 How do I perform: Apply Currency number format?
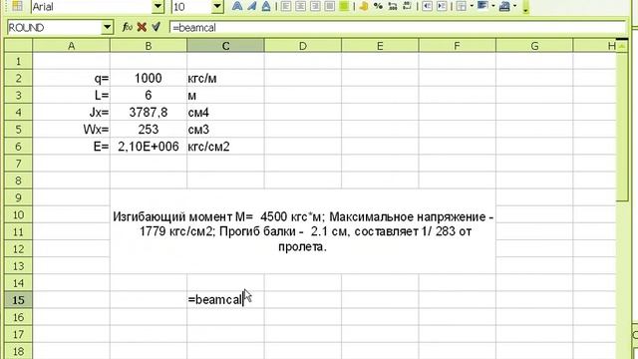(x=364, y=6)
